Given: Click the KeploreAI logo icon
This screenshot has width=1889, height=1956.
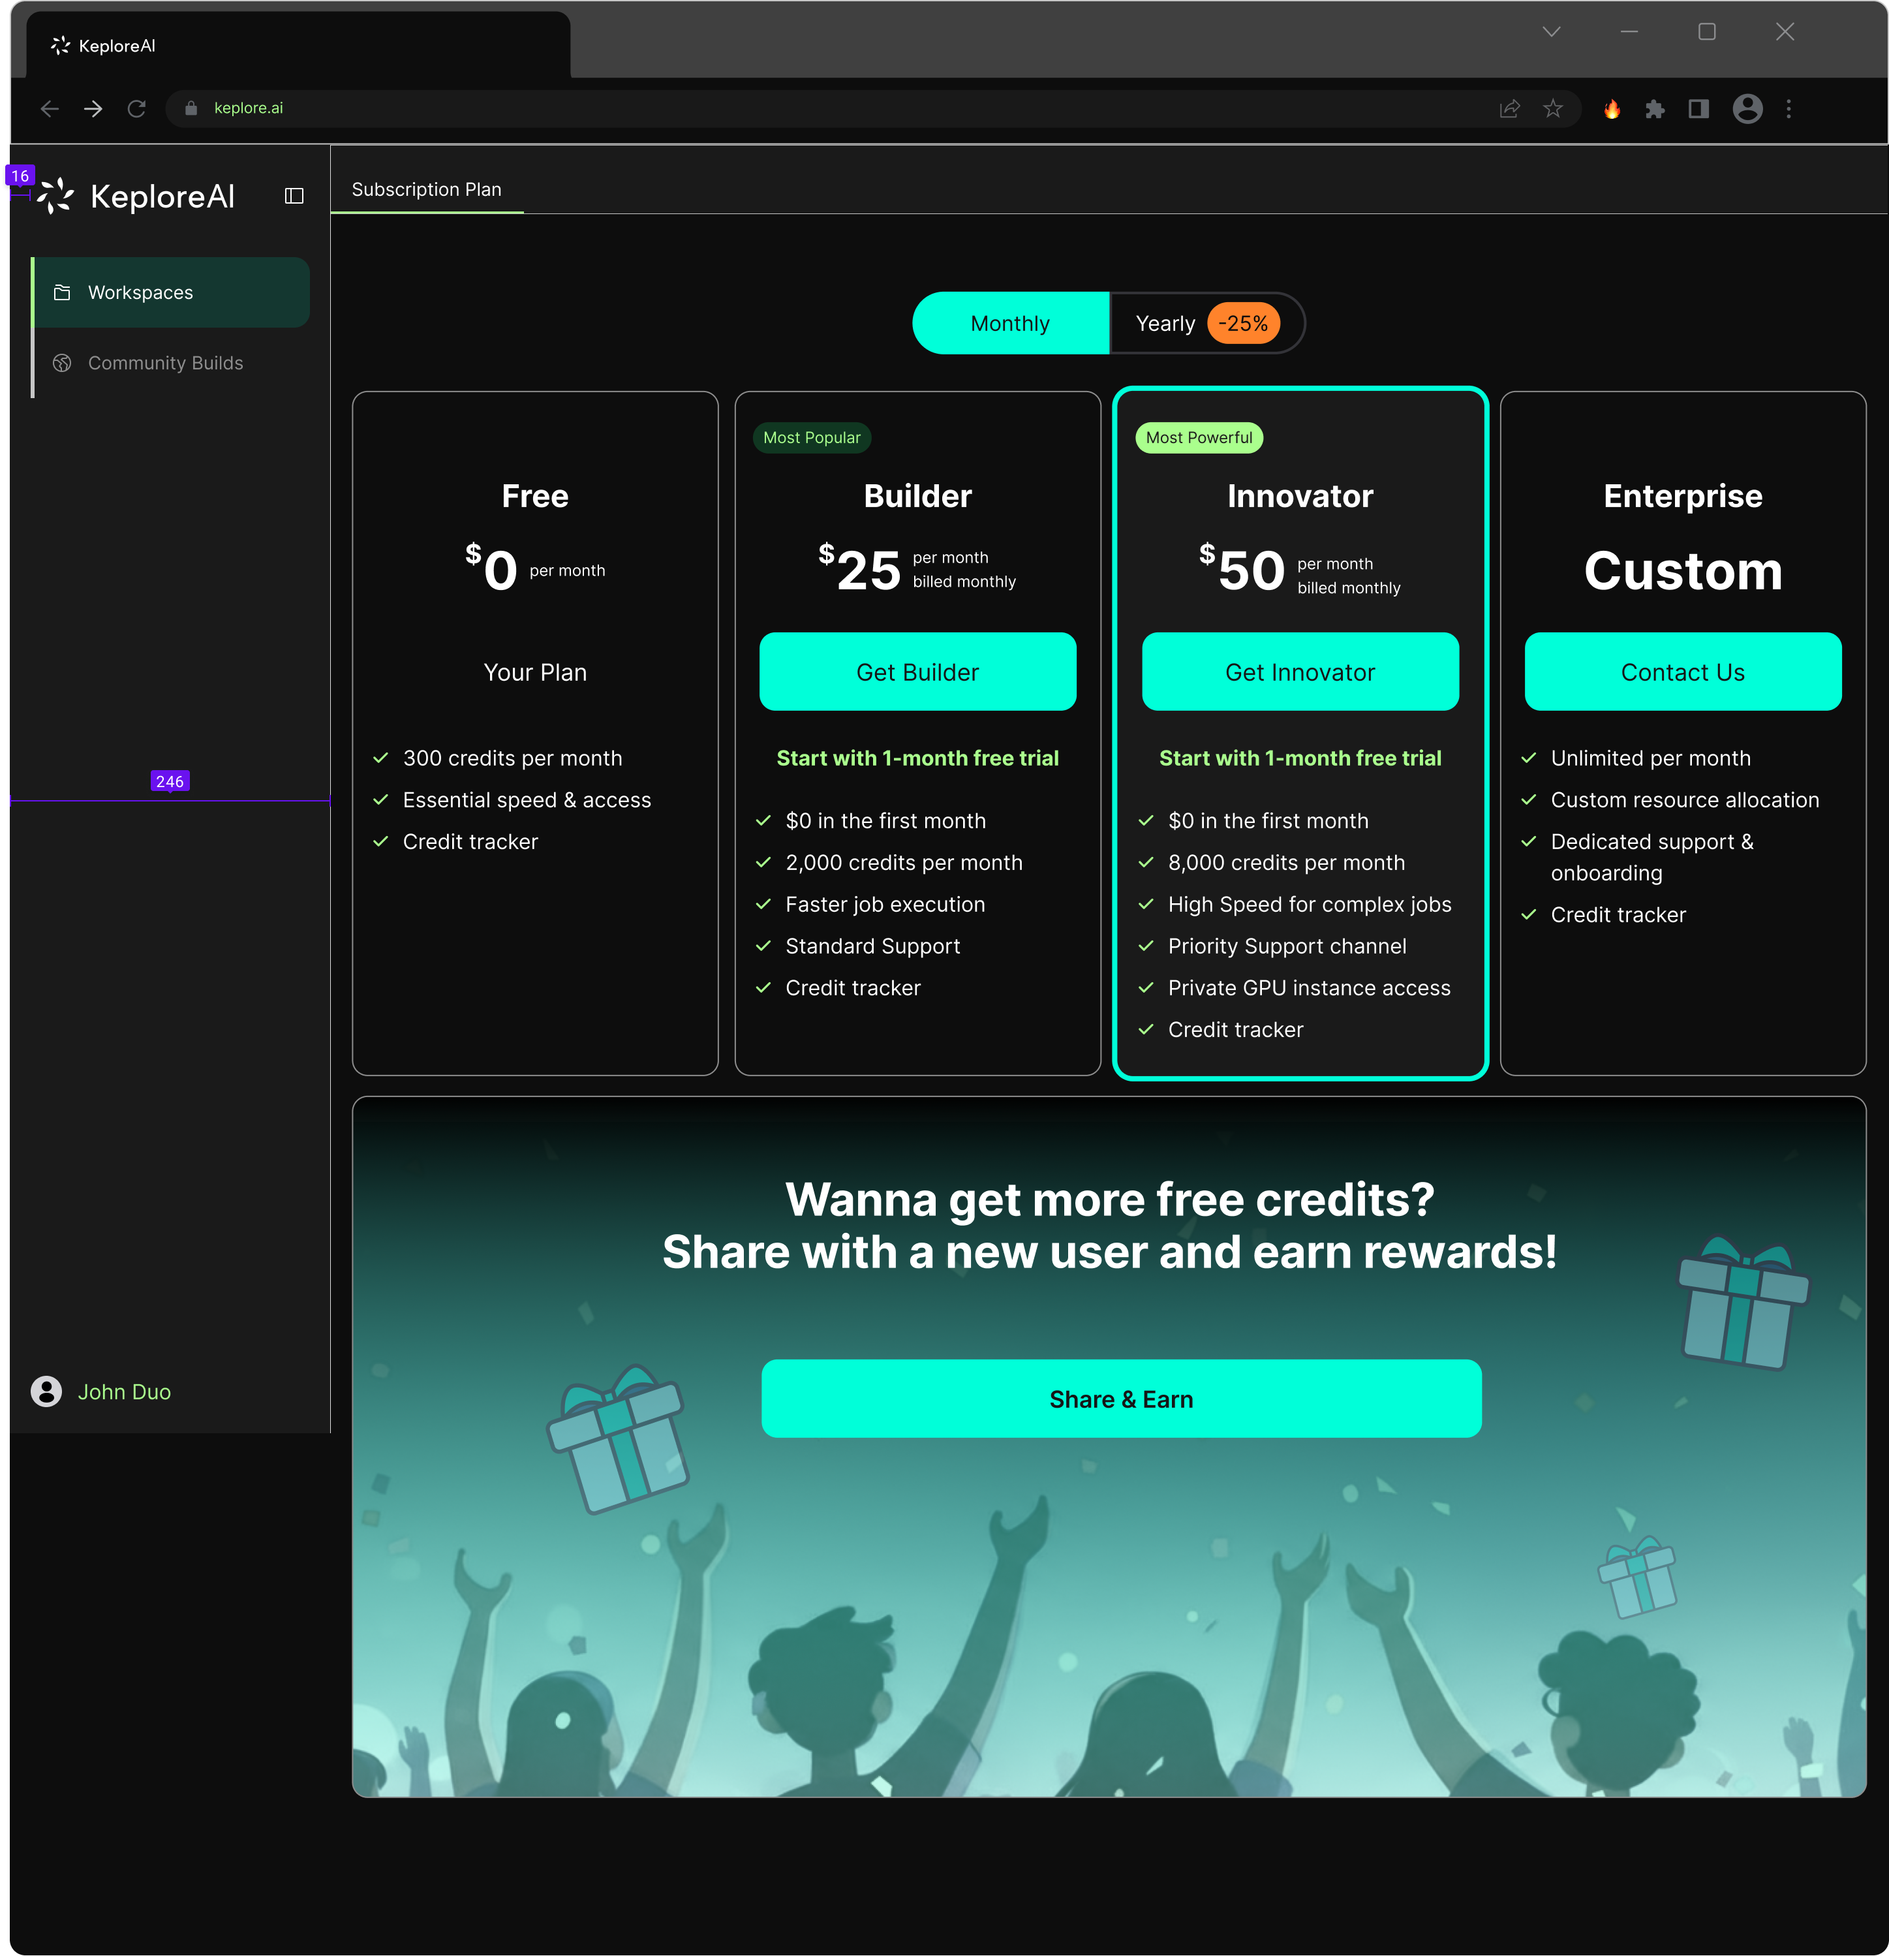Looking at the screenshot, I should coord(55,196).
